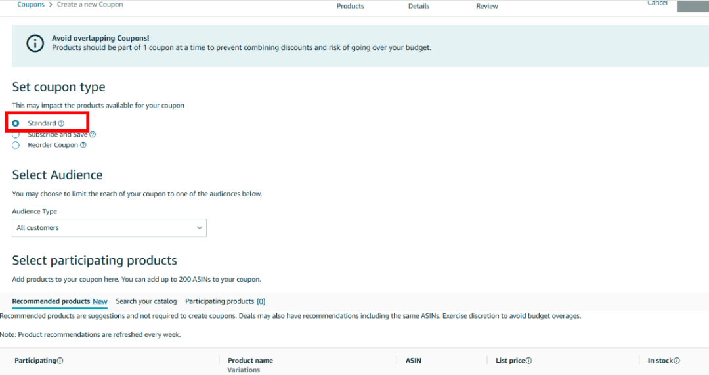Click the help icon beside Standard
Viewport: 709px width, 375px height.
(61, 123)
